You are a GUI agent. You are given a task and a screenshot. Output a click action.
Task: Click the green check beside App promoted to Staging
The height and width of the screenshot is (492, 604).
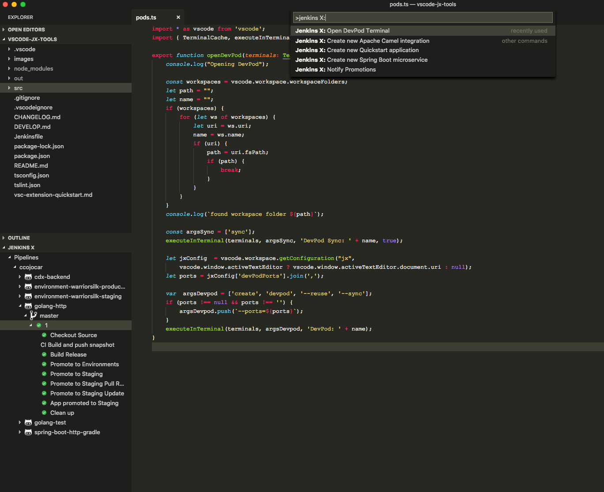44,403
